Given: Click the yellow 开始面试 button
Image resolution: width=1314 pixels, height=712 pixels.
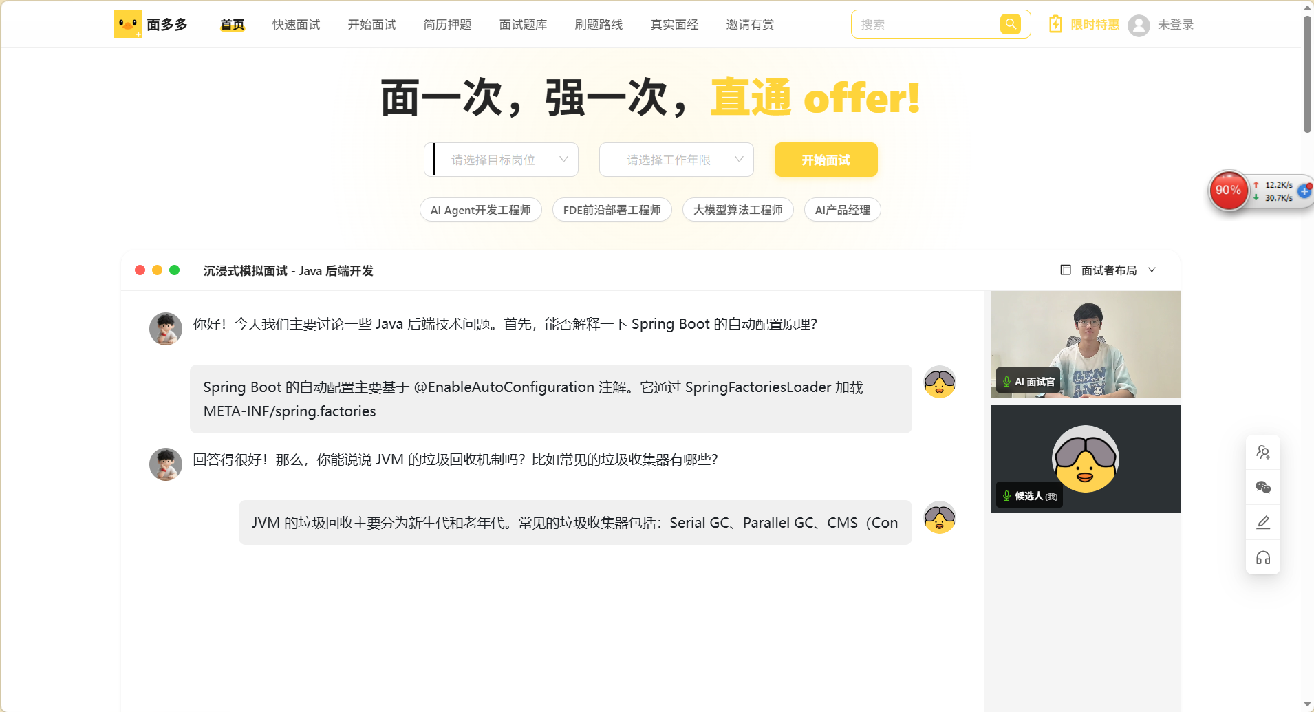Looking at the screenshot, I should [826, 160].
